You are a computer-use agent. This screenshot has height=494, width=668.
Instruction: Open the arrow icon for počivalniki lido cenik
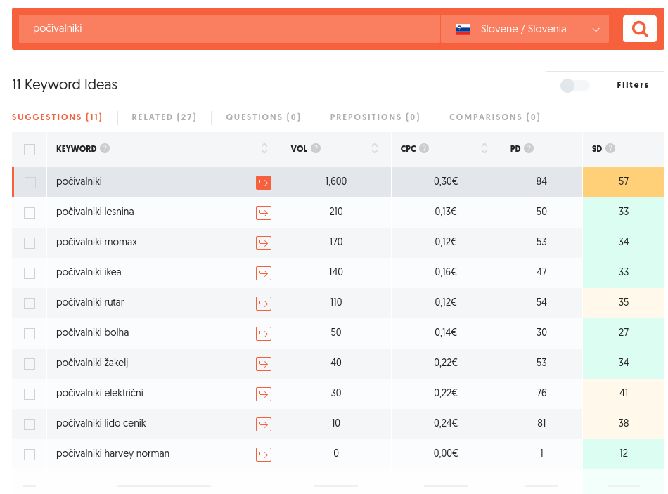[x=263, y=424]
